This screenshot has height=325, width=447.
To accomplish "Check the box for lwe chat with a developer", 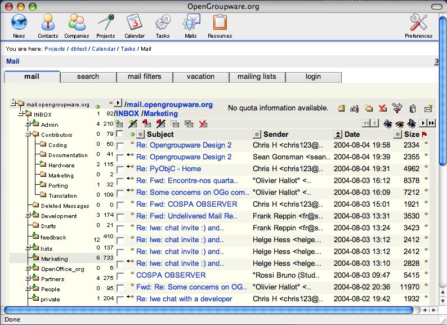I will coord(120,300).
